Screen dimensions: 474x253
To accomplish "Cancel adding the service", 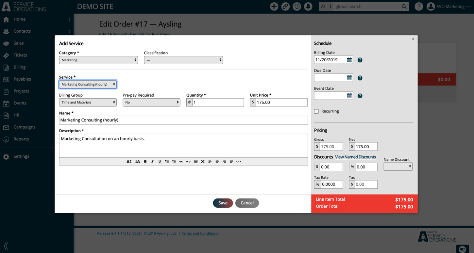I will [247, 203].
